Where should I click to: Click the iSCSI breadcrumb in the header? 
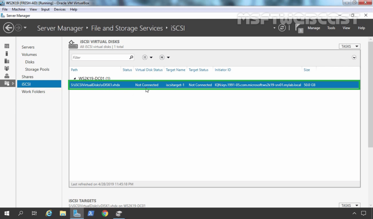click(x=177, y=28)
